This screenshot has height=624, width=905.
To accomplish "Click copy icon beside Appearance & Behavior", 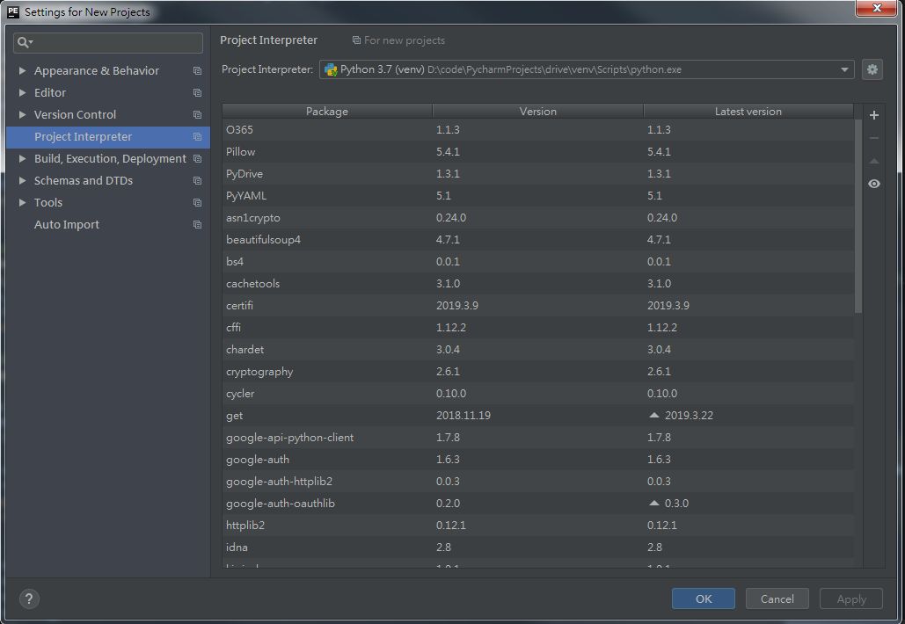I will [x=197, y=71].
